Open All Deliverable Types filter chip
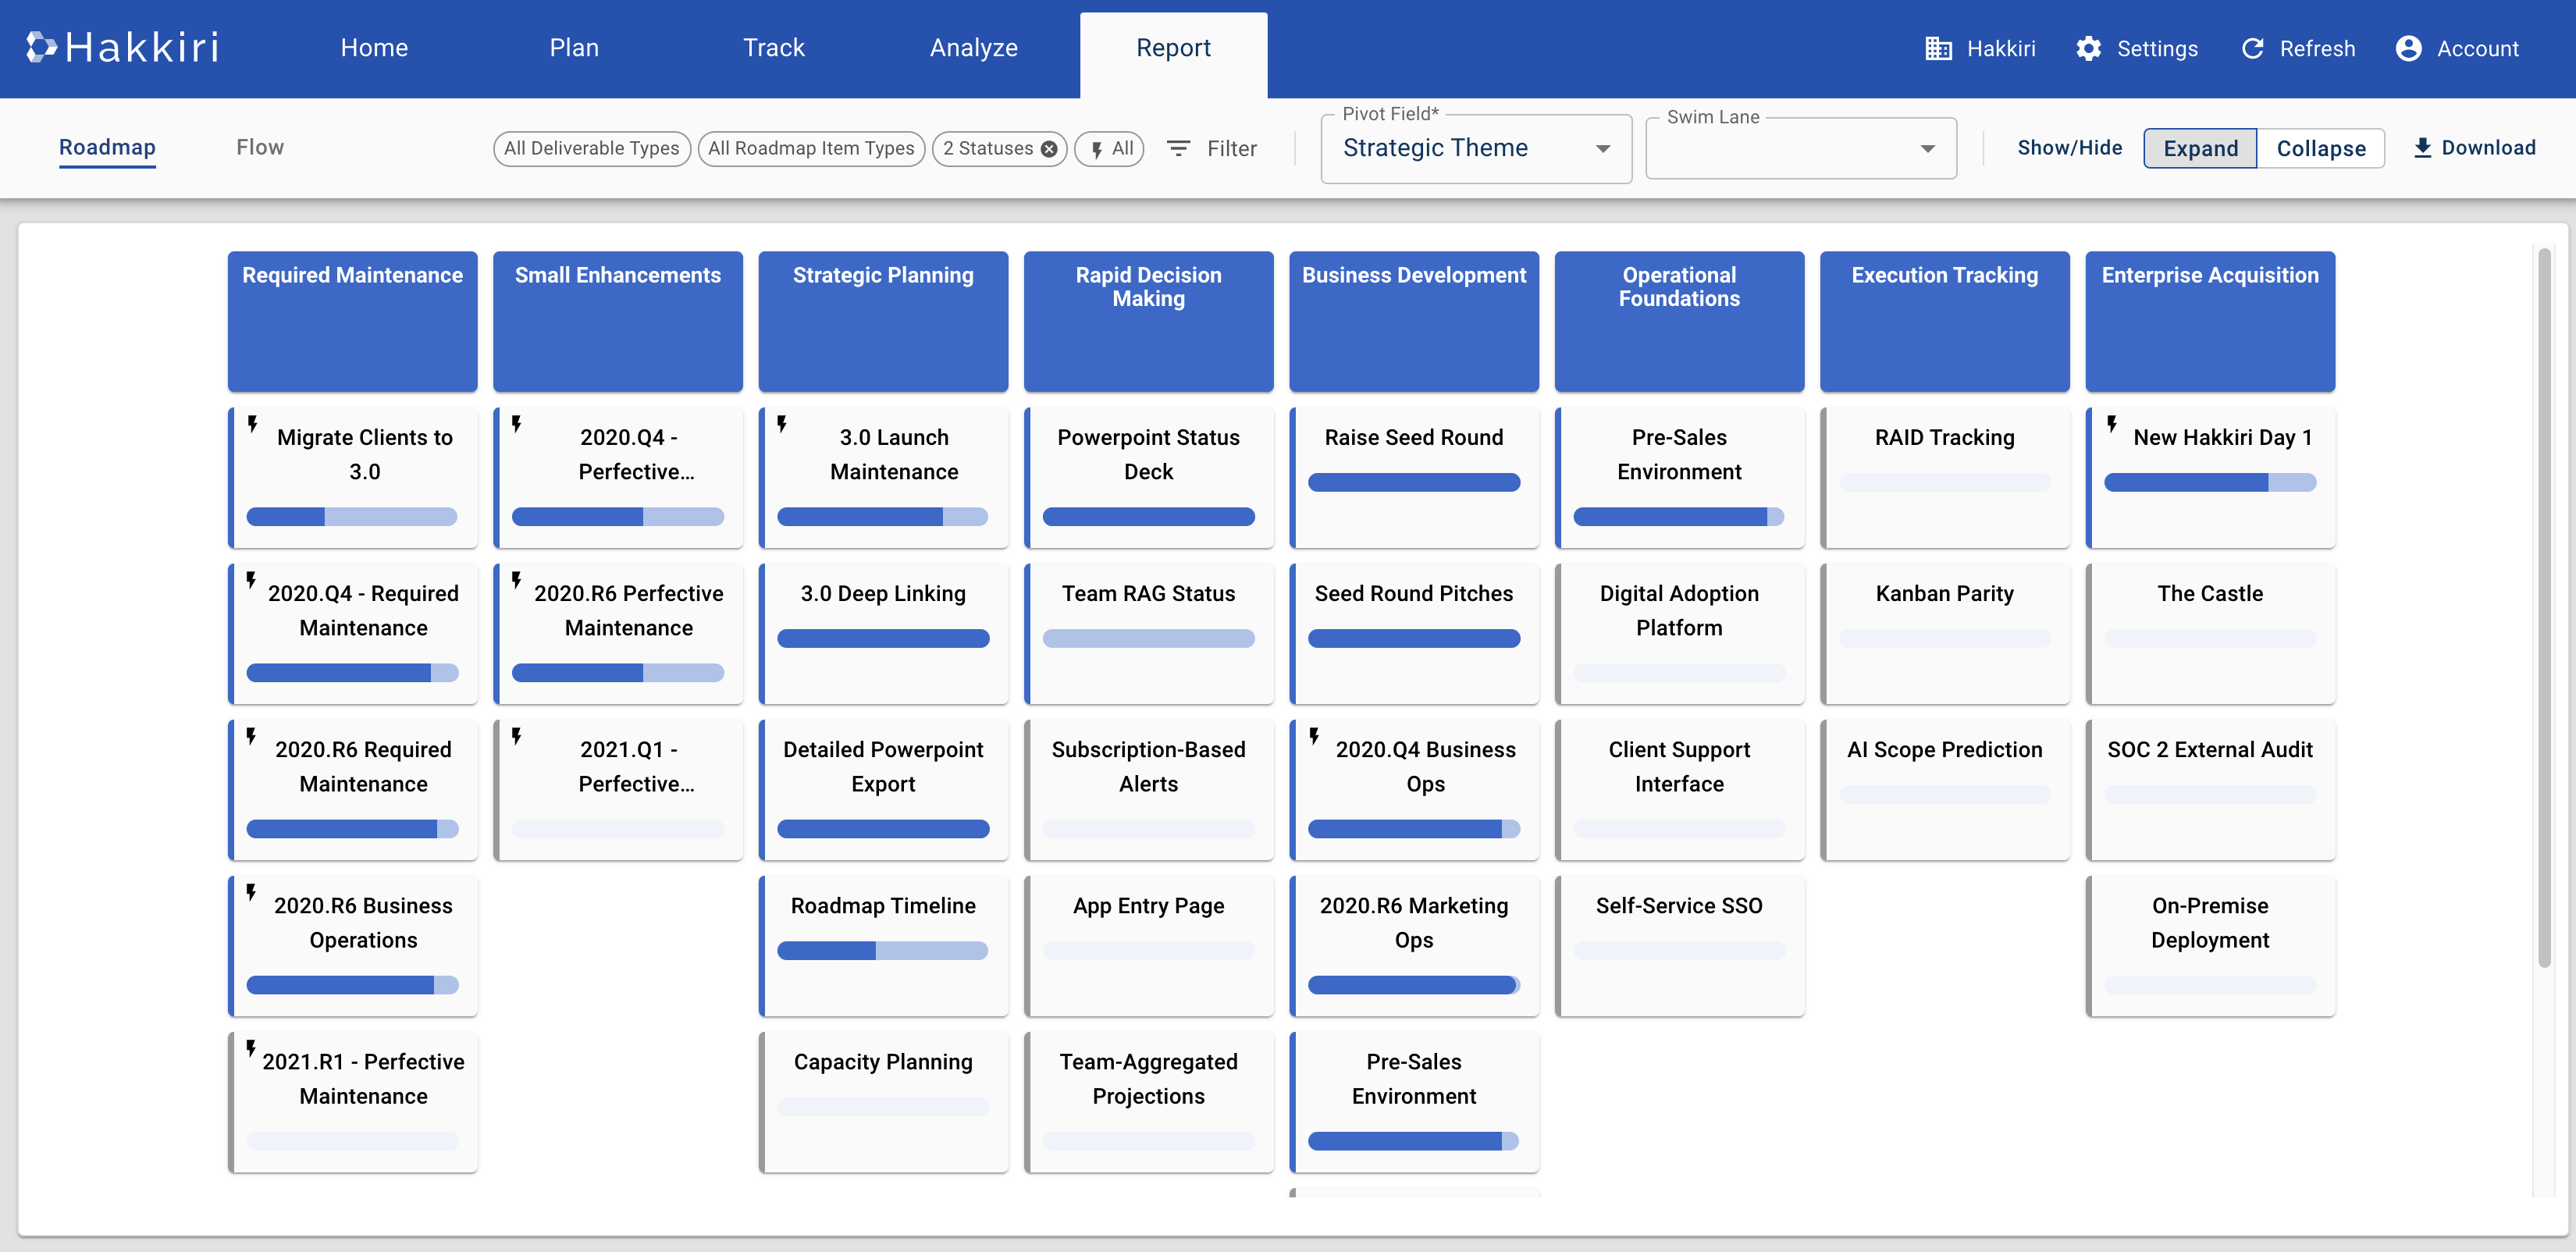 click(591, 149)
